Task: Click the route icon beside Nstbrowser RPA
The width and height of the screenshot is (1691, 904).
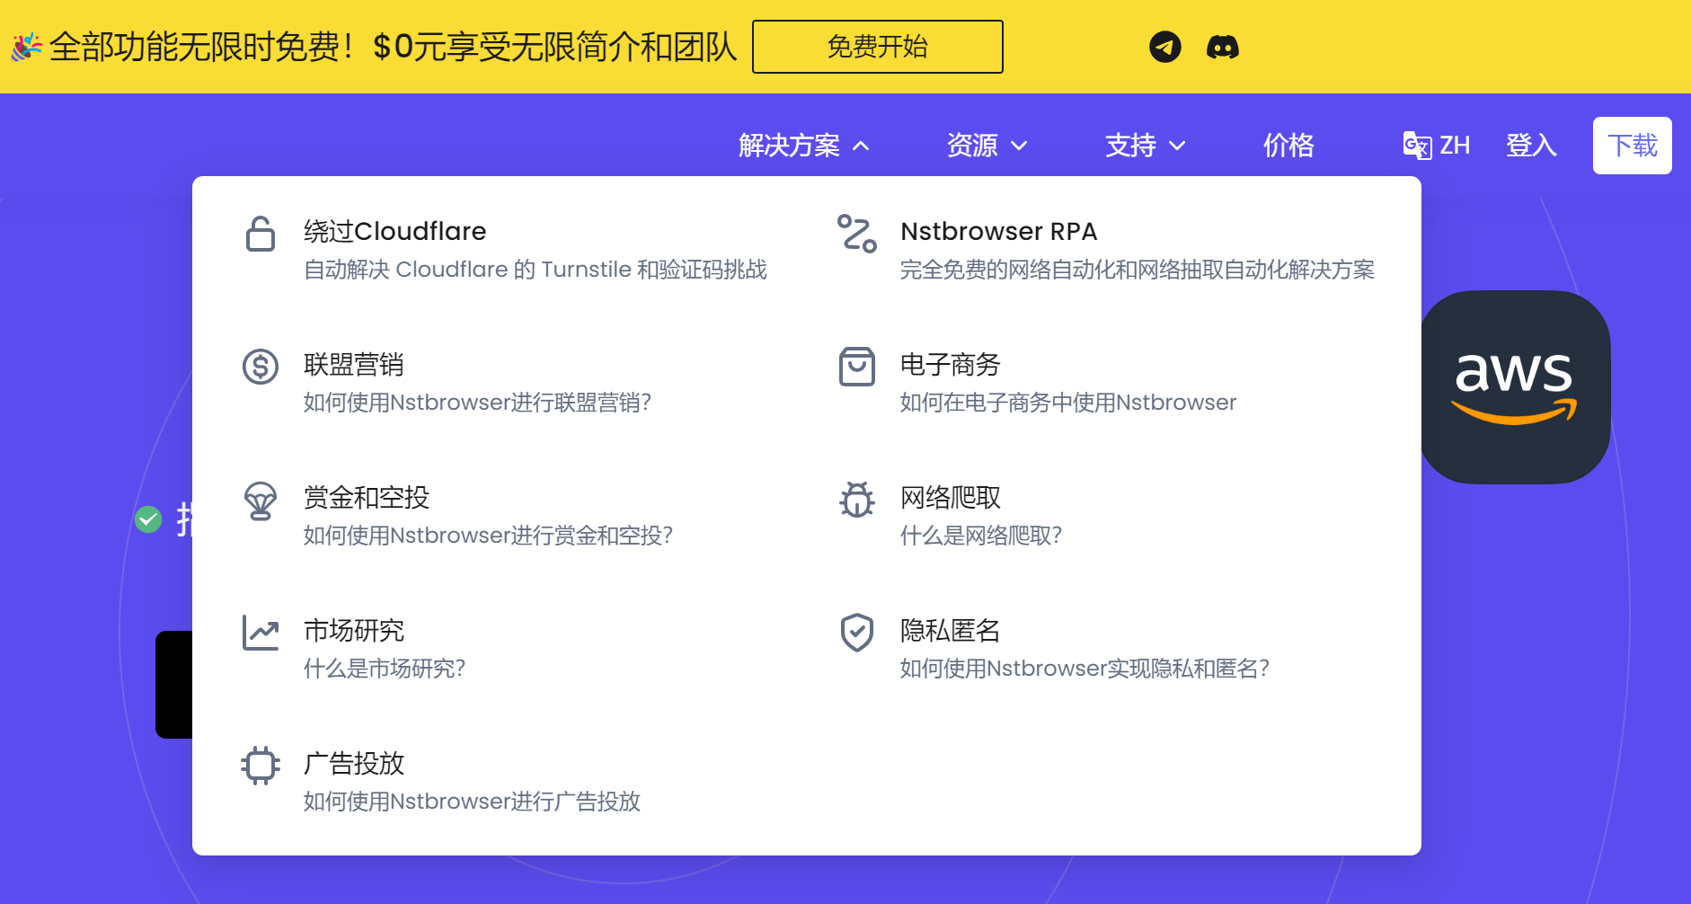Action: pos(857,234)
